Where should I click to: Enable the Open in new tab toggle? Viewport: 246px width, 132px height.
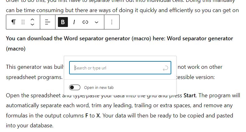point(75,87)
